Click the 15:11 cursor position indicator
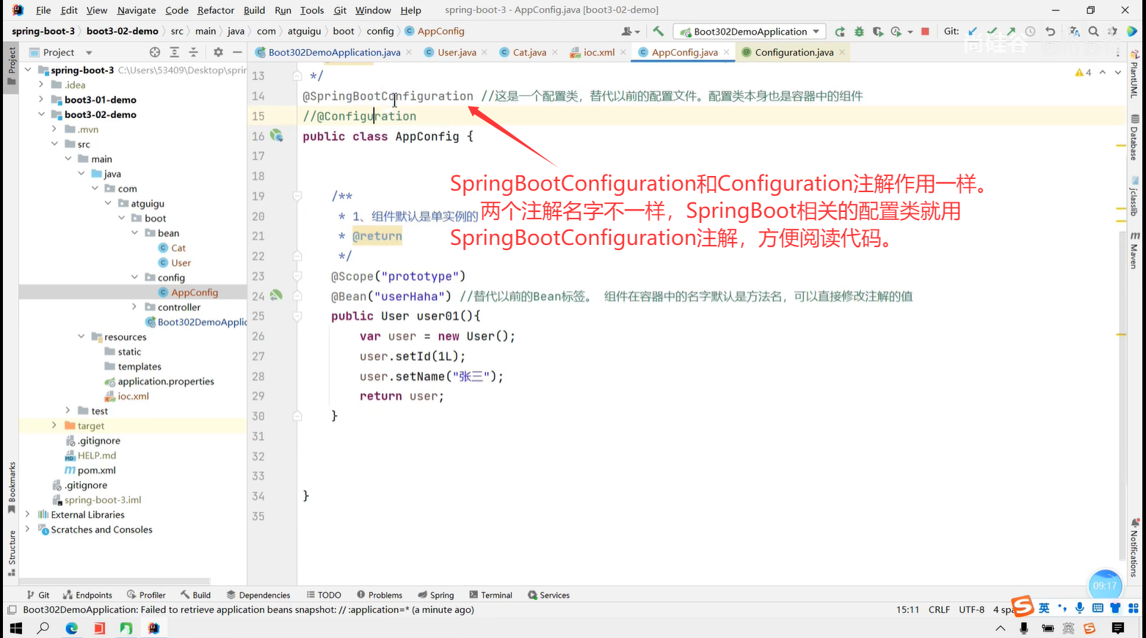 [x=907, y=609]
